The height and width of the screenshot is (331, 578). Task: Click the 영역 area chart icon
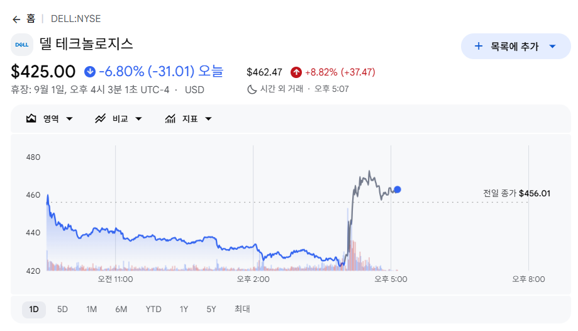31,118
